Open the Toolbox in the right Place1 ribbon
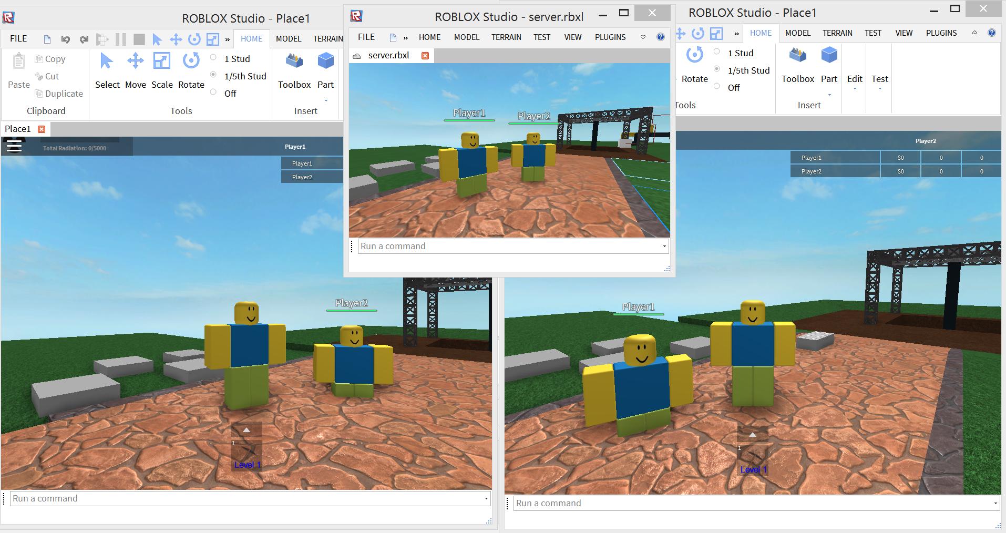1006x533 pixels. click(798, 65)
